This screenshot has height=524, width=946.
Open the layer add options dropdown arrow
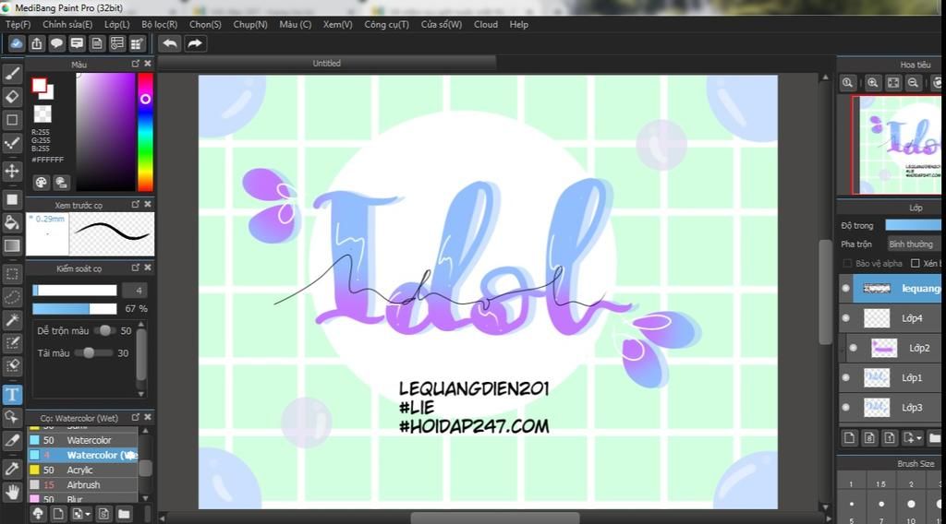[x=918, y=438]
